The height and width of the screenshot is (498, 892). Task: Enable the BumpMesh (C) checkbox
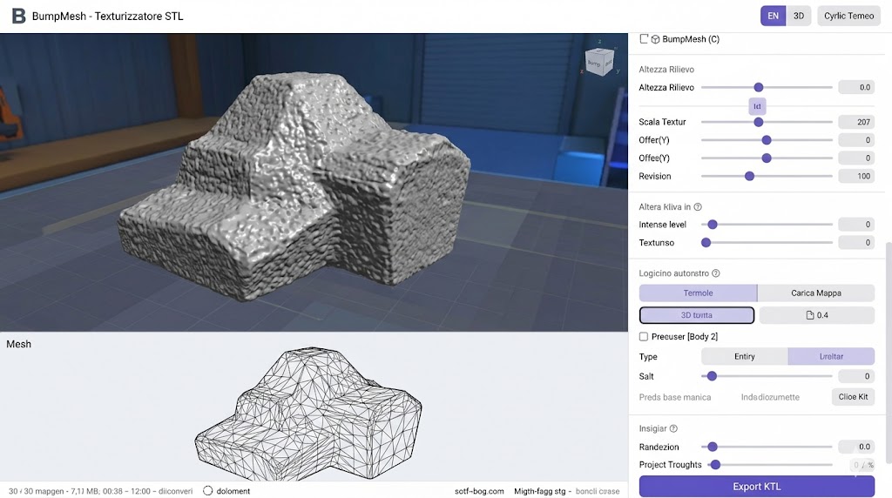pos(645,39)
